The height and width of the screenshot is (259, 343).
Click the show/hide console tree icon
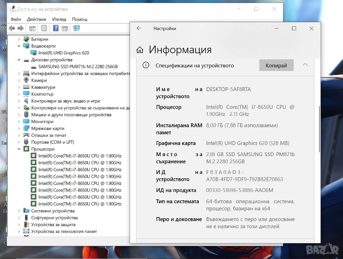coord(32,28)
